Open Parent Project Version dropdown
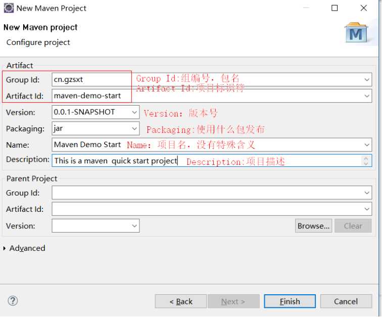This screenshot has width=382, height=317. [x=134, y=226]
